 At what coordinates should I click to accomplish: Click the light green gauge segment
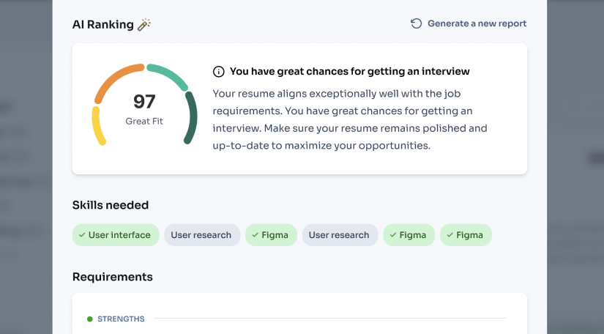point(168,76)
